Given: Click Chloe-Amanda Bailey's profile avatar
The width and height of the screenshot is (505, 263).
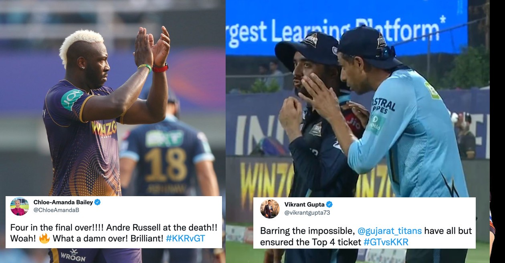Looking at the screenshot, I should (x=19, y=207).
